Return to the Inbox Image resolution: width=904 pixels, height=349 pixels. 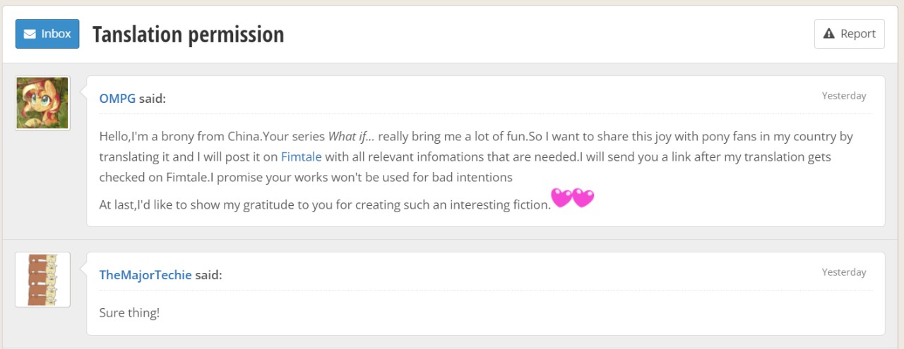(47, 34)
